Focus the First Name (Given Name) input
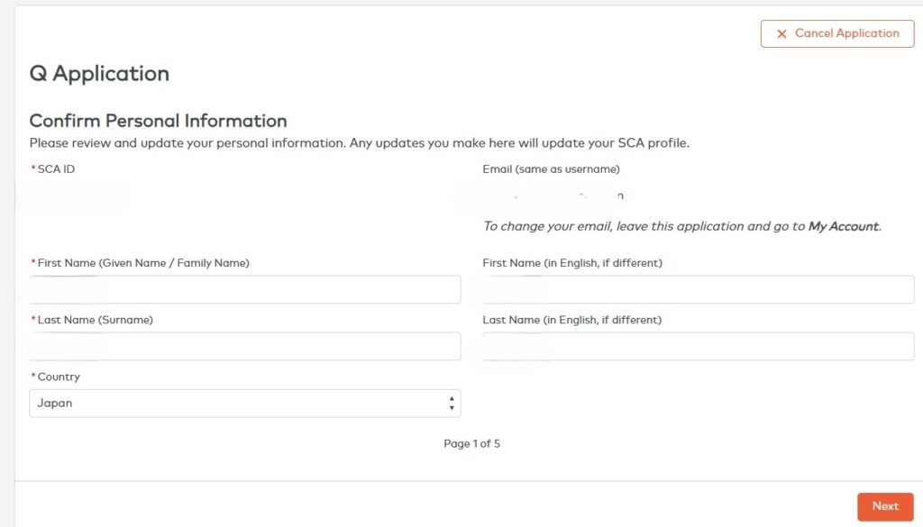 pos(245,289)
